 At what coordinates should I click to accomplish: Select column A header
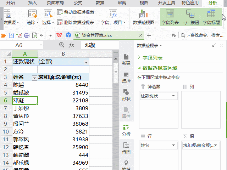coord(25,54)
